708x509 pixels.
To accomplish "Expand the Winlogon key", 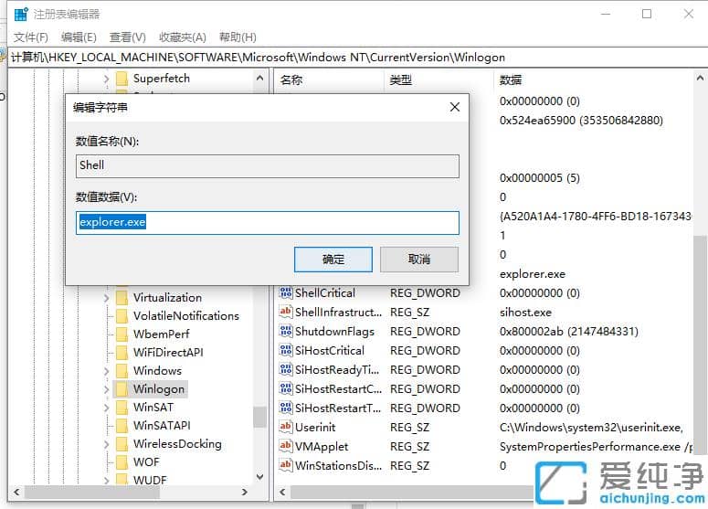I will 106,389.
